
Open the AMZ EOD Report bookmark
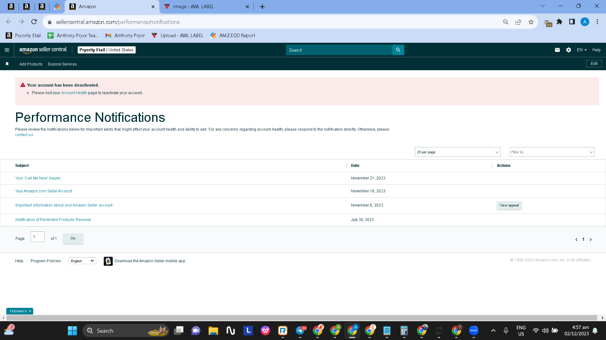233,36
